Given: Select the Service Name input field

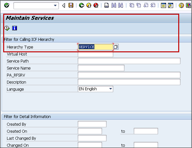Looking at the screenshot, I should click(x=101, y=68).
